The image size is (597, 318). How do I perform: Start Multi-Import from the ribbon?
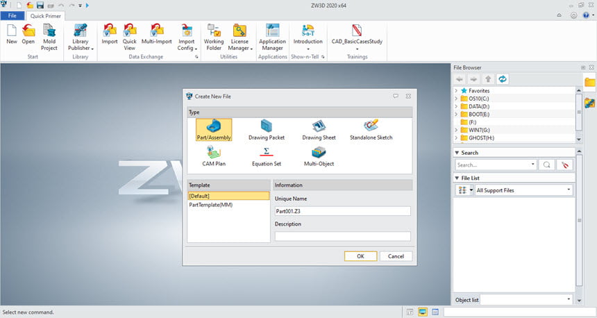(156, 34)
